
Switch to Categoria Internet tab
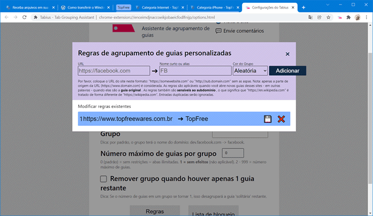[160, 7]
